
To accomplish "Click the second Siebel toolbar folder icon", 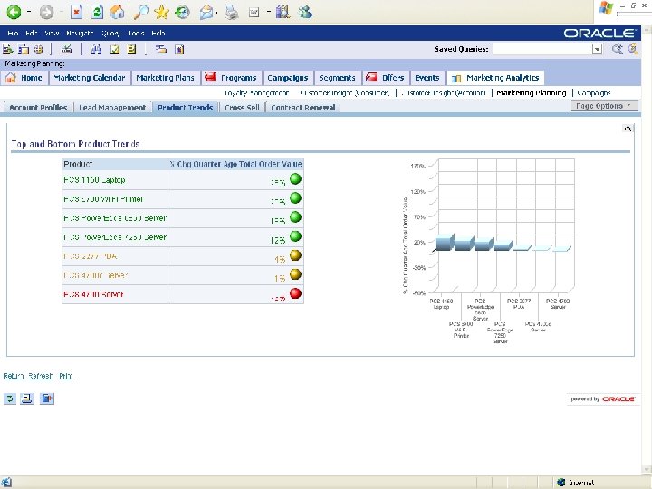I will click(x=24, y=50).
